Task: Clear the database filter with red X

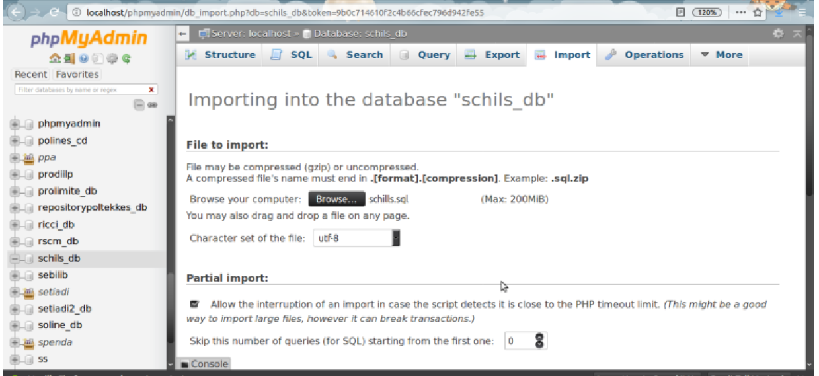Action: [x=151, y=89]
